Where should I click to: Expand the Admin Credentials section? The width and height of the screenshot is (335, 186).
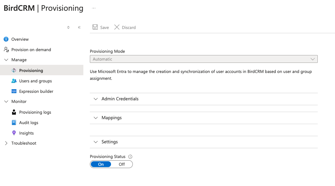(120, 99)
